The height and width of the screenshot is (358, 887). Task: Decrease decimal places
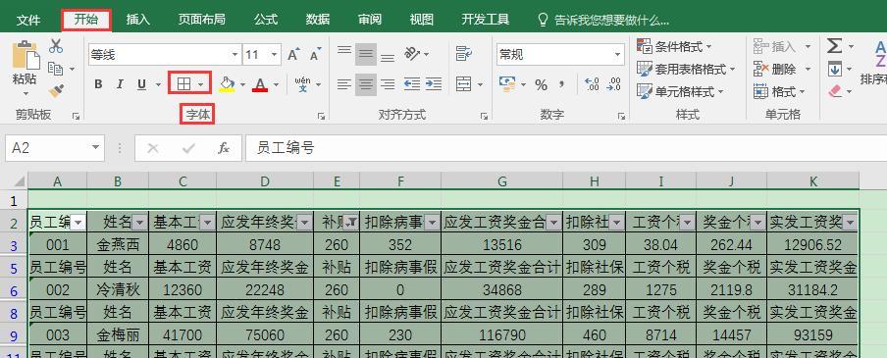pyautogui.click(x=614, y=84)
